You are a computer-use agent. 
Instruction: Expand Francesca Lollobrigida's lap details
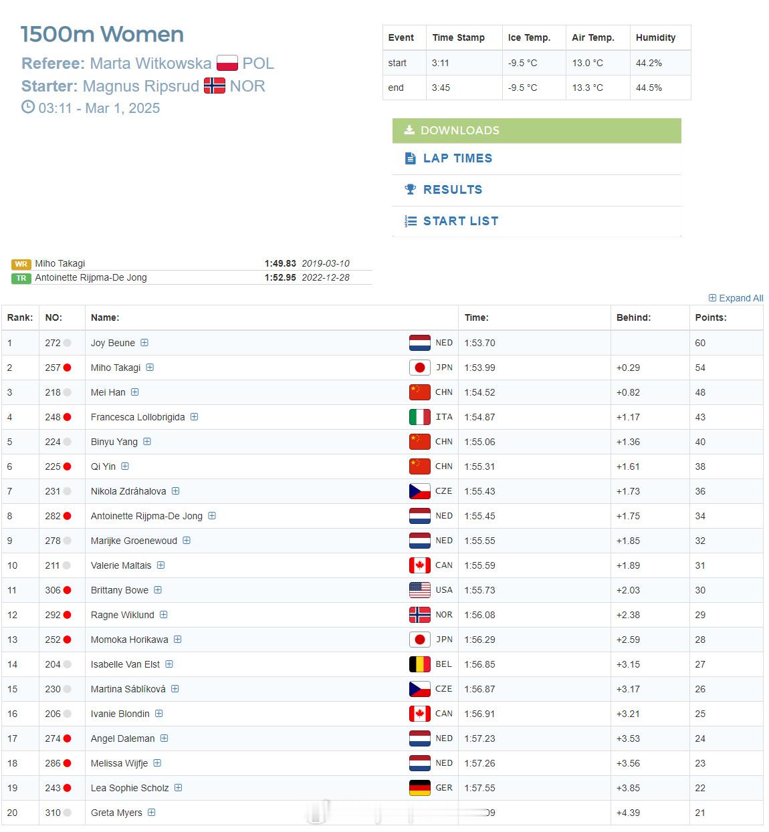click(x=194, y=417)
